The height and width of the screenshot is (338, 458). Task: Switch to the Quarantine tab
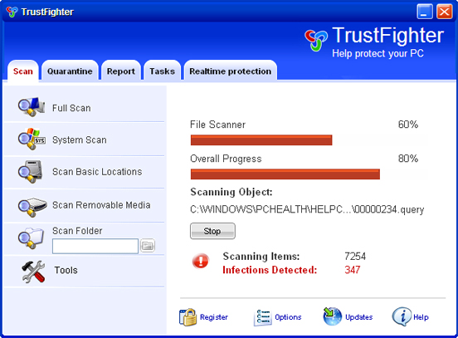[70, 71]
